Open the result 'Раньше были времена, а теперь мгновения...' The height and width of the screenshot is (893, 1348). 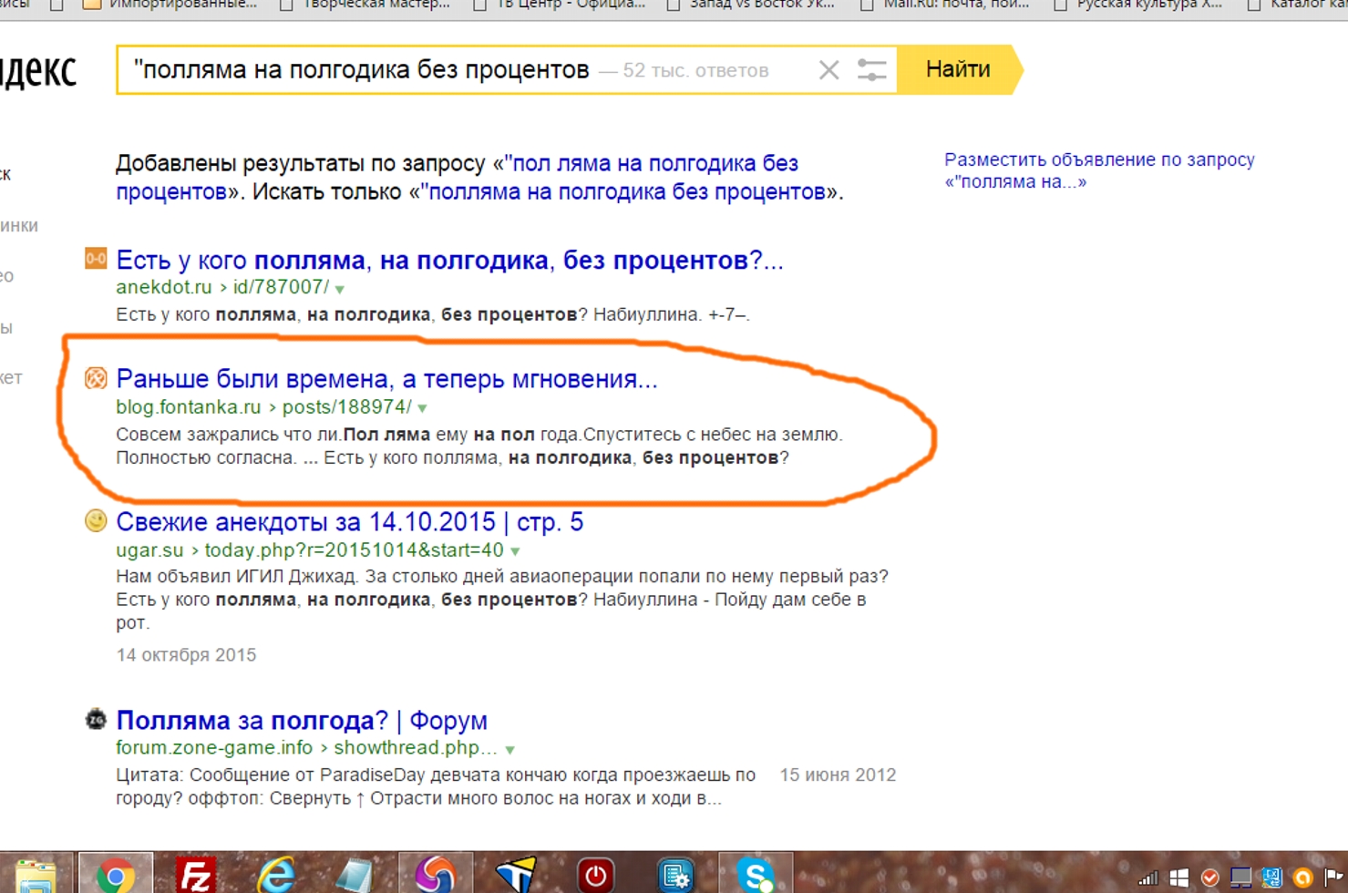pyautogui.click(x=386, y=379)
